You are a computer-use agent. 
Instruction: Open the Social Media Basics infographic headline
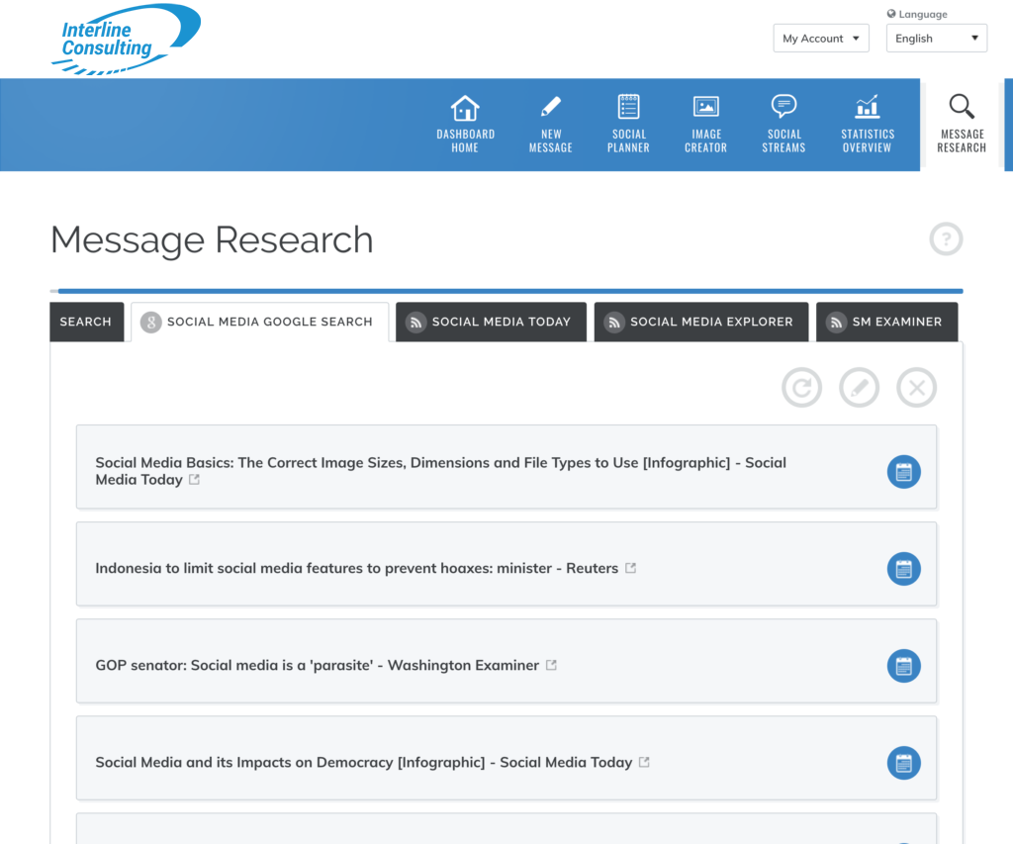point(440,471)
